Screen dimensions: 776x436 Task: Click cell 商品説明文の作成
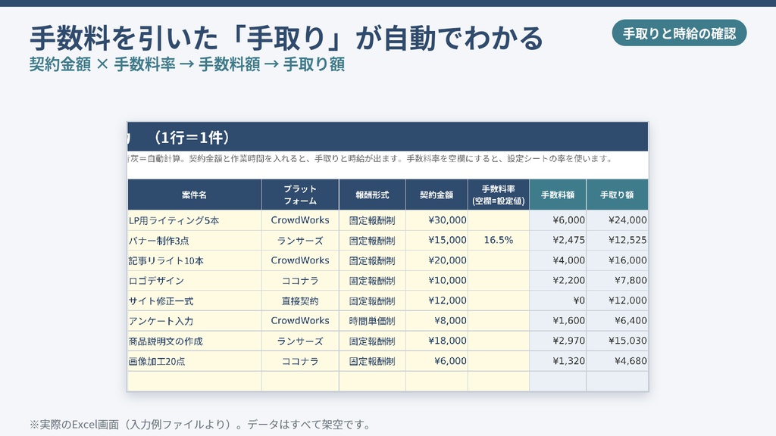coord(194,341)
